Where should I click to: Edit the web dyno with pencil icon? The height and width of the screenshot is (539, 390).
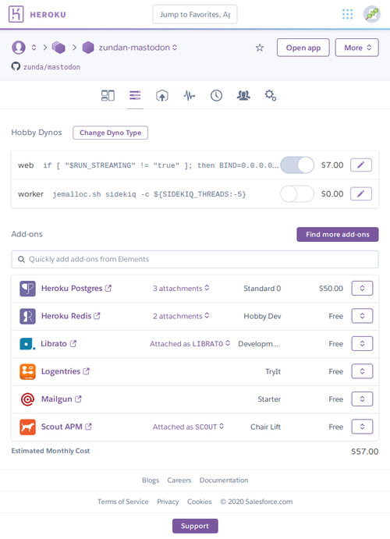(361, 165)
